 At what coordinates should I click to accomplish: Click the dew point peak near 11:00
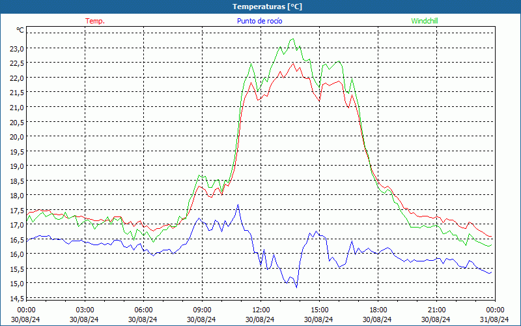(238, 205)
